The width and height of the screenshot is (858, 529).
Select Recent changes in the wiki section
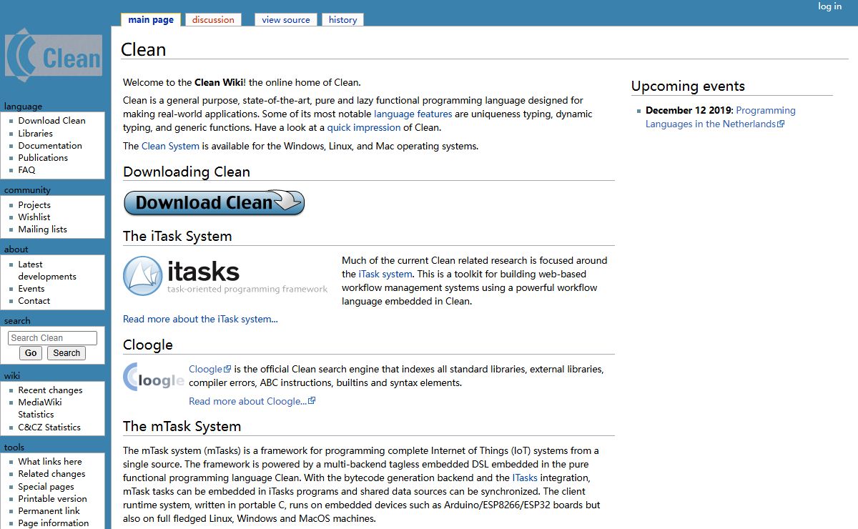pos(50,390)
